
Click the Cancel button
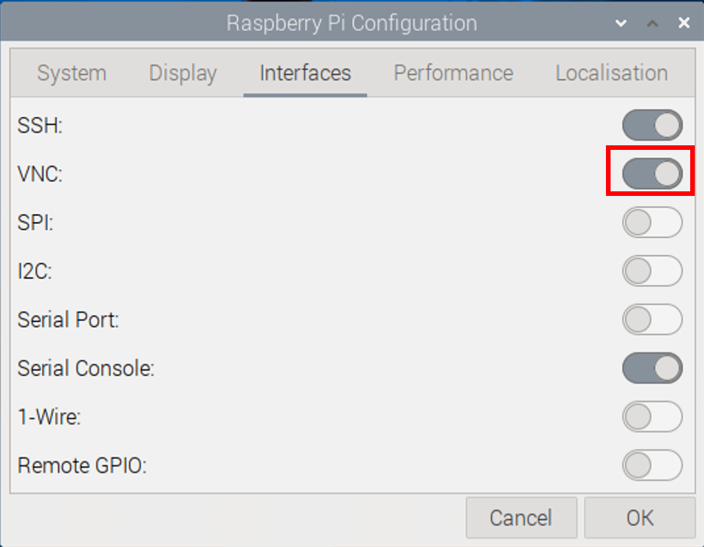pos(521,517)
